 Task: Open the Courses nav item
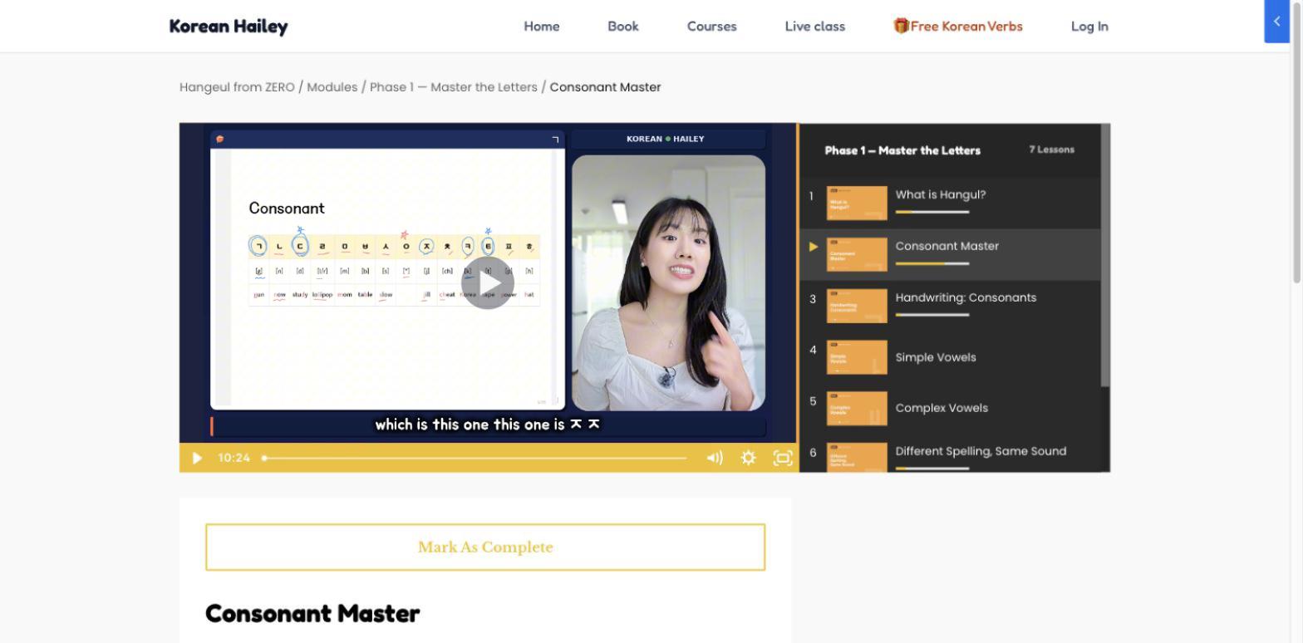(x=712, y=27)
